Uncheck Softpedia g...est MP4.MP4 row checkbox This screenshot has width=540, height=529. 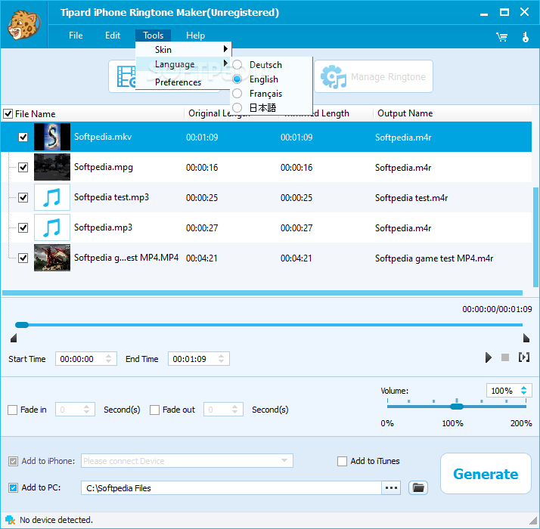tap(23, 258)
